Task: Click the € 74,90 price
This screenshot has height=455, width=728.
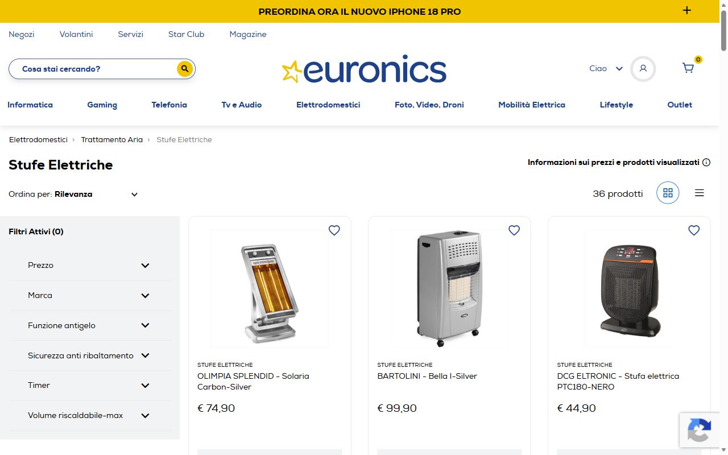Action: [216, 408]
